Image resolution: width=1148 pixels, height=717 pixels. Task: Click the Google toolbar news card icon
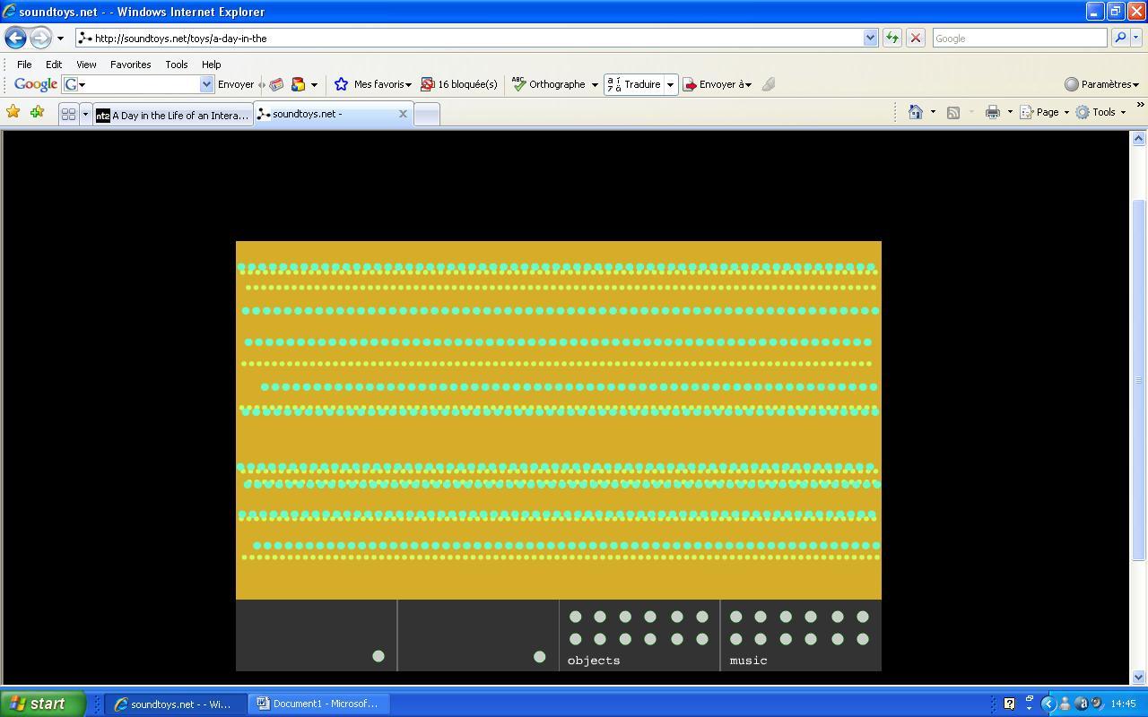(x=276, y=84)
